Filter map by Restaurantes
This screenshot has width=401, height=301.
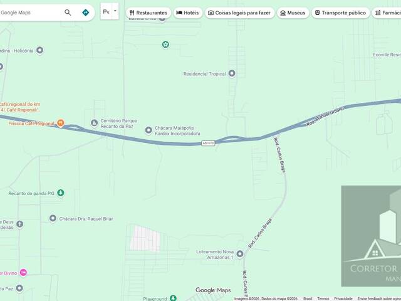148,13
